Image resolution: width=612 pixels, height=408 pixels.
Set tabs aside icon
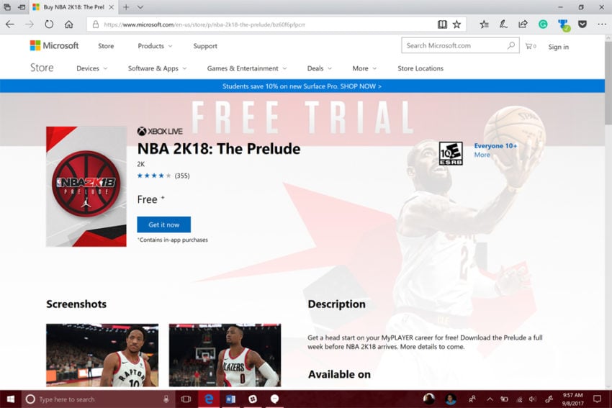22,7
